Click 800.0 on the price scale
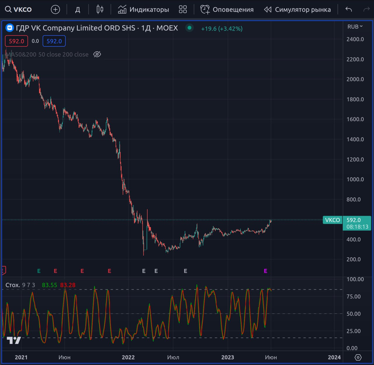Image resolution: width=374 pixels, height=365 pixels. (354, 199)
